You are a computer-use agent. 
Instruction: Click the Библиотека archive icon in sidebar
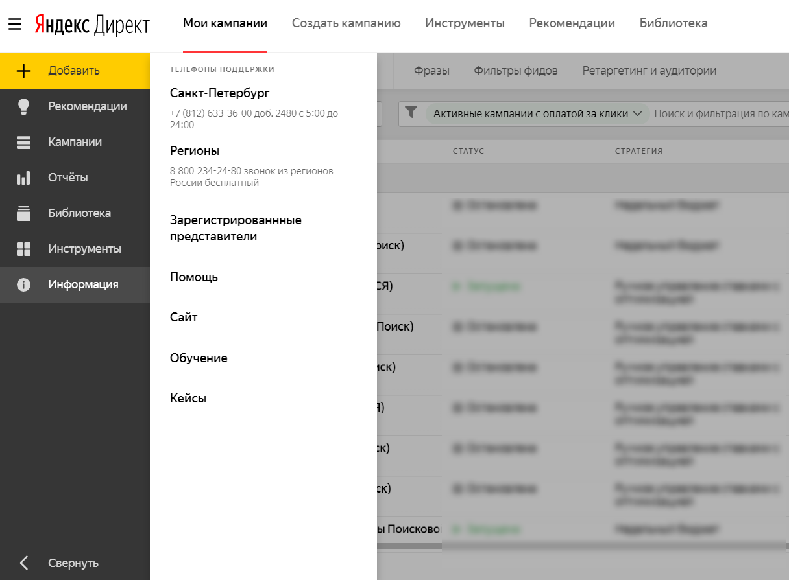23,213
